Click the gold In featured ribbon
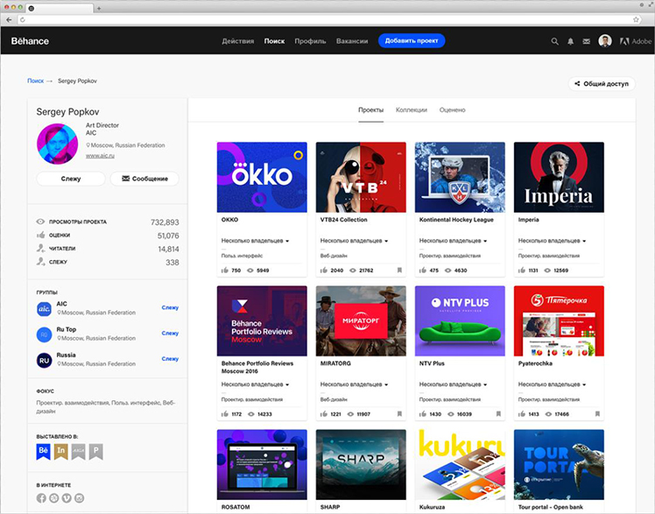Screen dimensions: 655x514 point(61,451)
